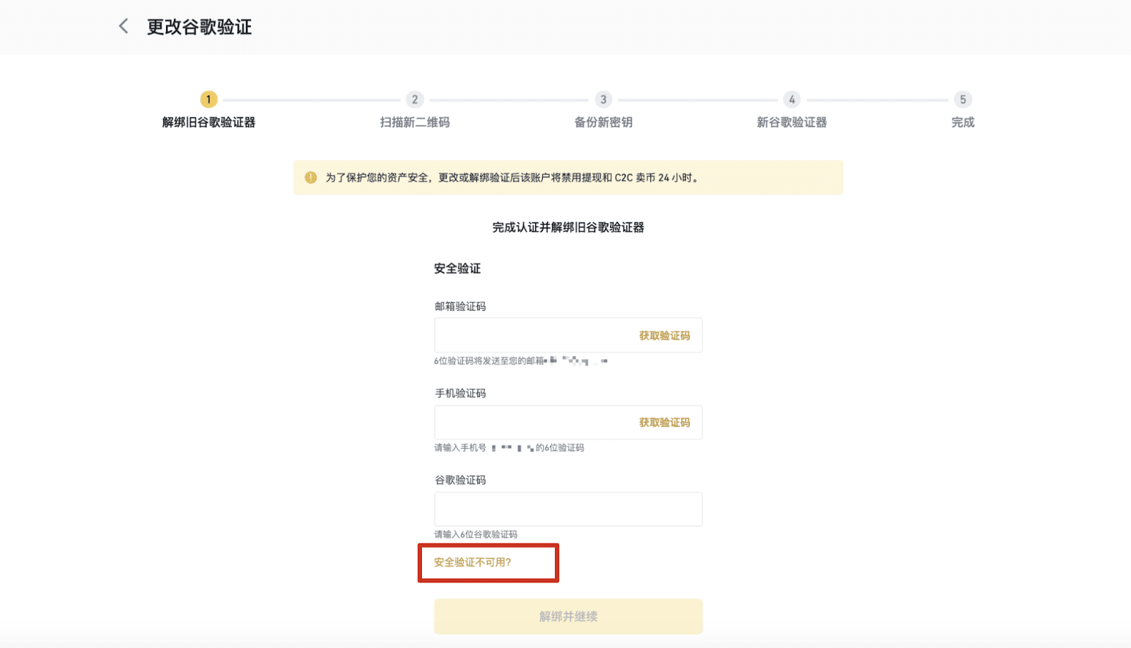The width and height of the screenshot is (1131, 648).
Task: Select step 1 circle 解绑旧谷歌验证器
Action: [x=209, y=100]
